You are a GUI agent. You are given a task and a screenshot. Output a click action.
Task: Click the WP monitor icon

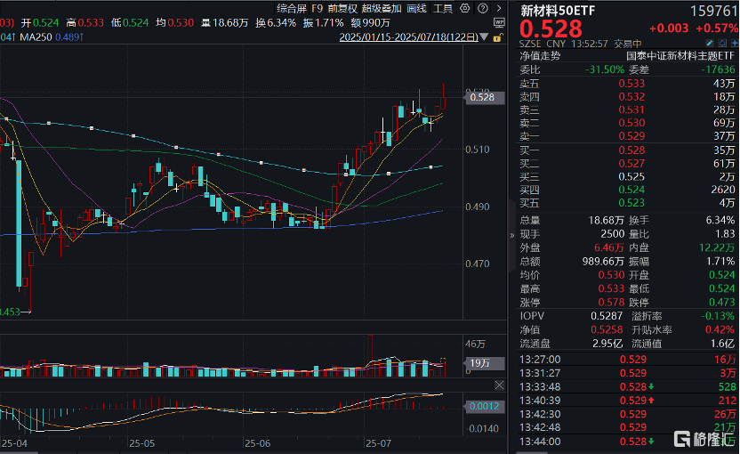(499, 22)
